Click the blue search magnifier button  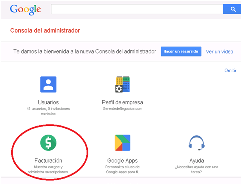(232, 9)
